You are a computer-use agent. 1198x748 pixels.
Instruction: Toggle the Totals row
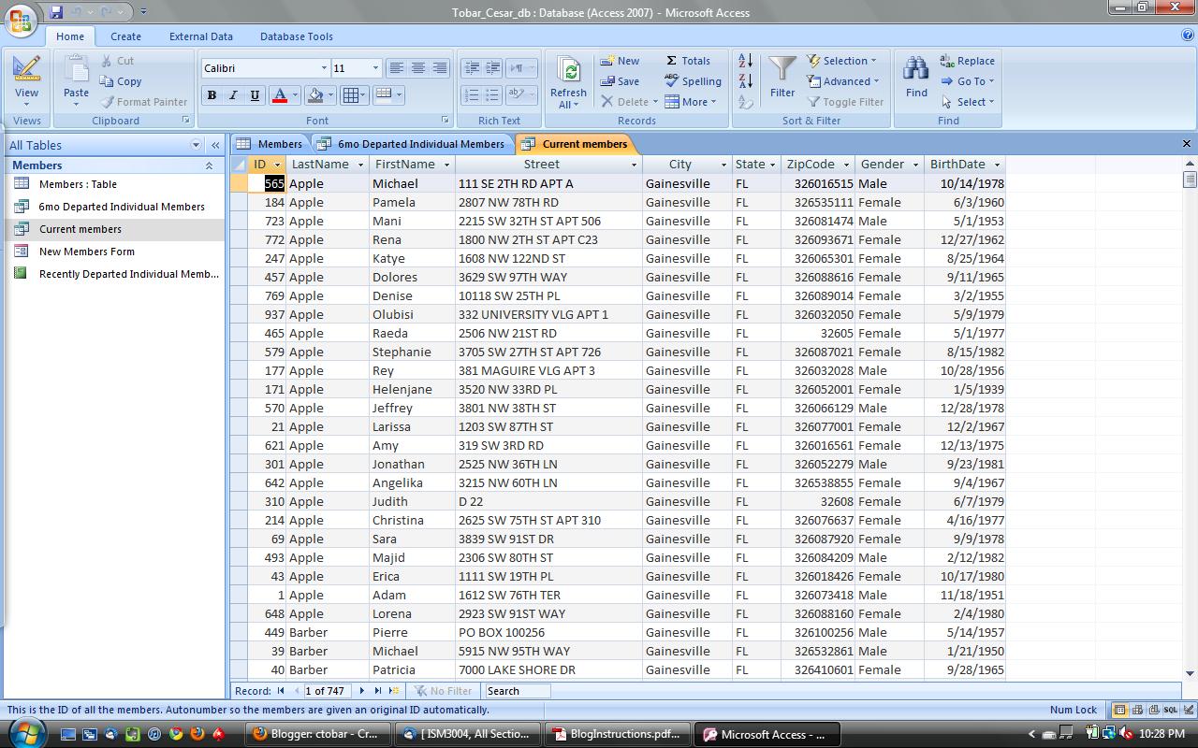(x=688, y=61)
